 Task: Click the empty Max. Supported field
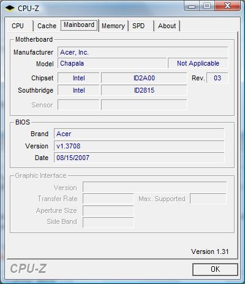pyautogui.click(x=208, y=199)
